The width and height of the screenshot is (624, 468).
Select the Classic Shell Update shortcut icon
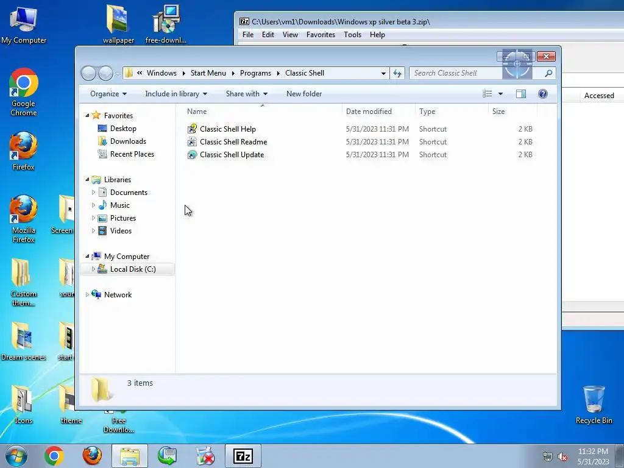click(x=192, y=155)
